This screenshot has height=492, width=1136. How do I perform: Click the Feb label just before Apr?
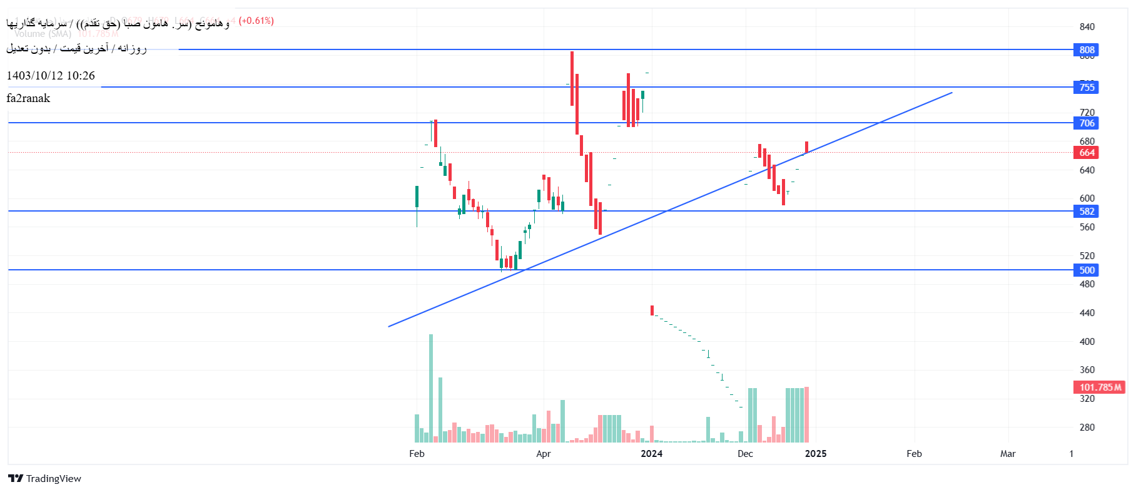(417, 454)
